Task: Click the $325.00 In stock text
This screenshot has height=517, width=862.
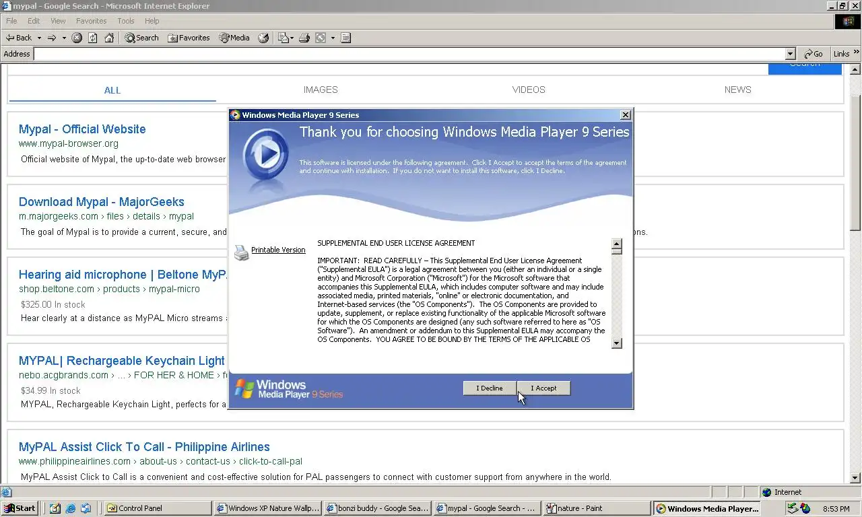Action: click(x=53, y=304)
